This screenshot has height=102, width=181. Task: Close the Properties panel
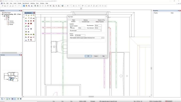[180, 11]
